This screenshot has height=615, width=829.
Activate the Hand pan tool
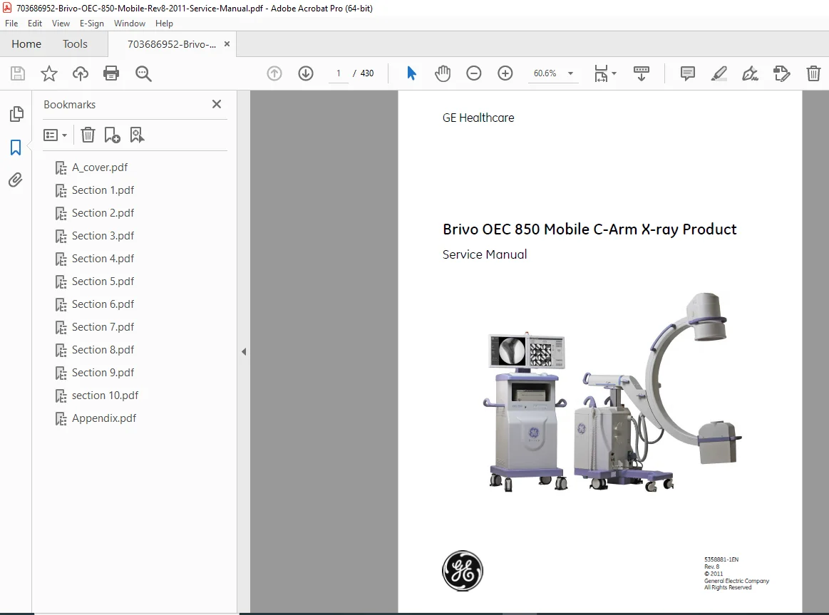443,73
